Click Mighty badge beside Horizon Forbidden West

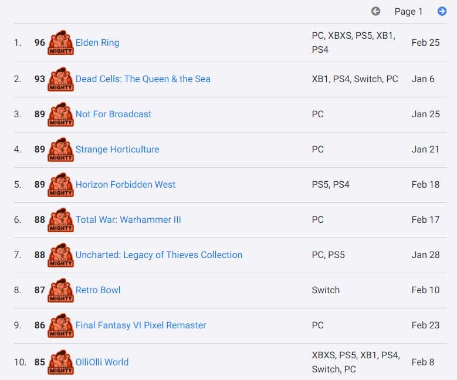(x=60, y=185)
